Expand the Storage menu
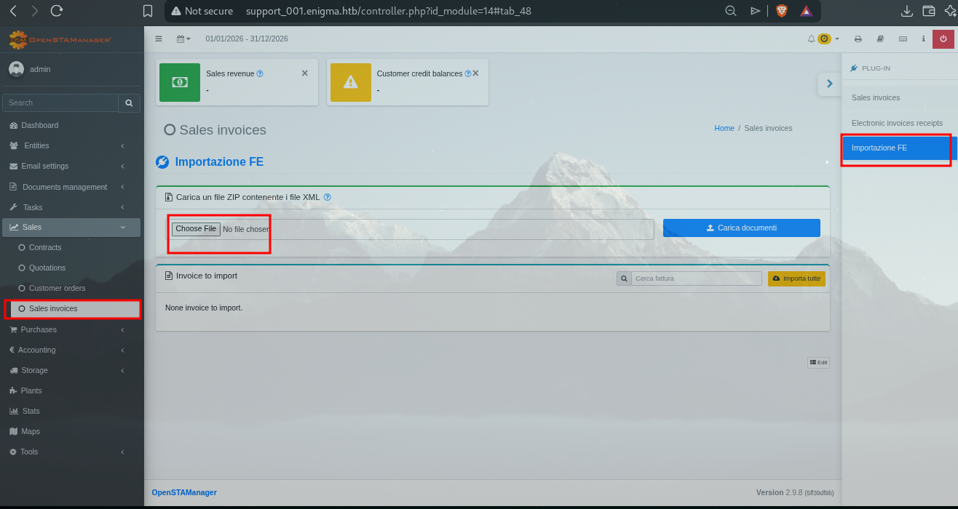Screen dimensions: 958x509 [71, 370]
